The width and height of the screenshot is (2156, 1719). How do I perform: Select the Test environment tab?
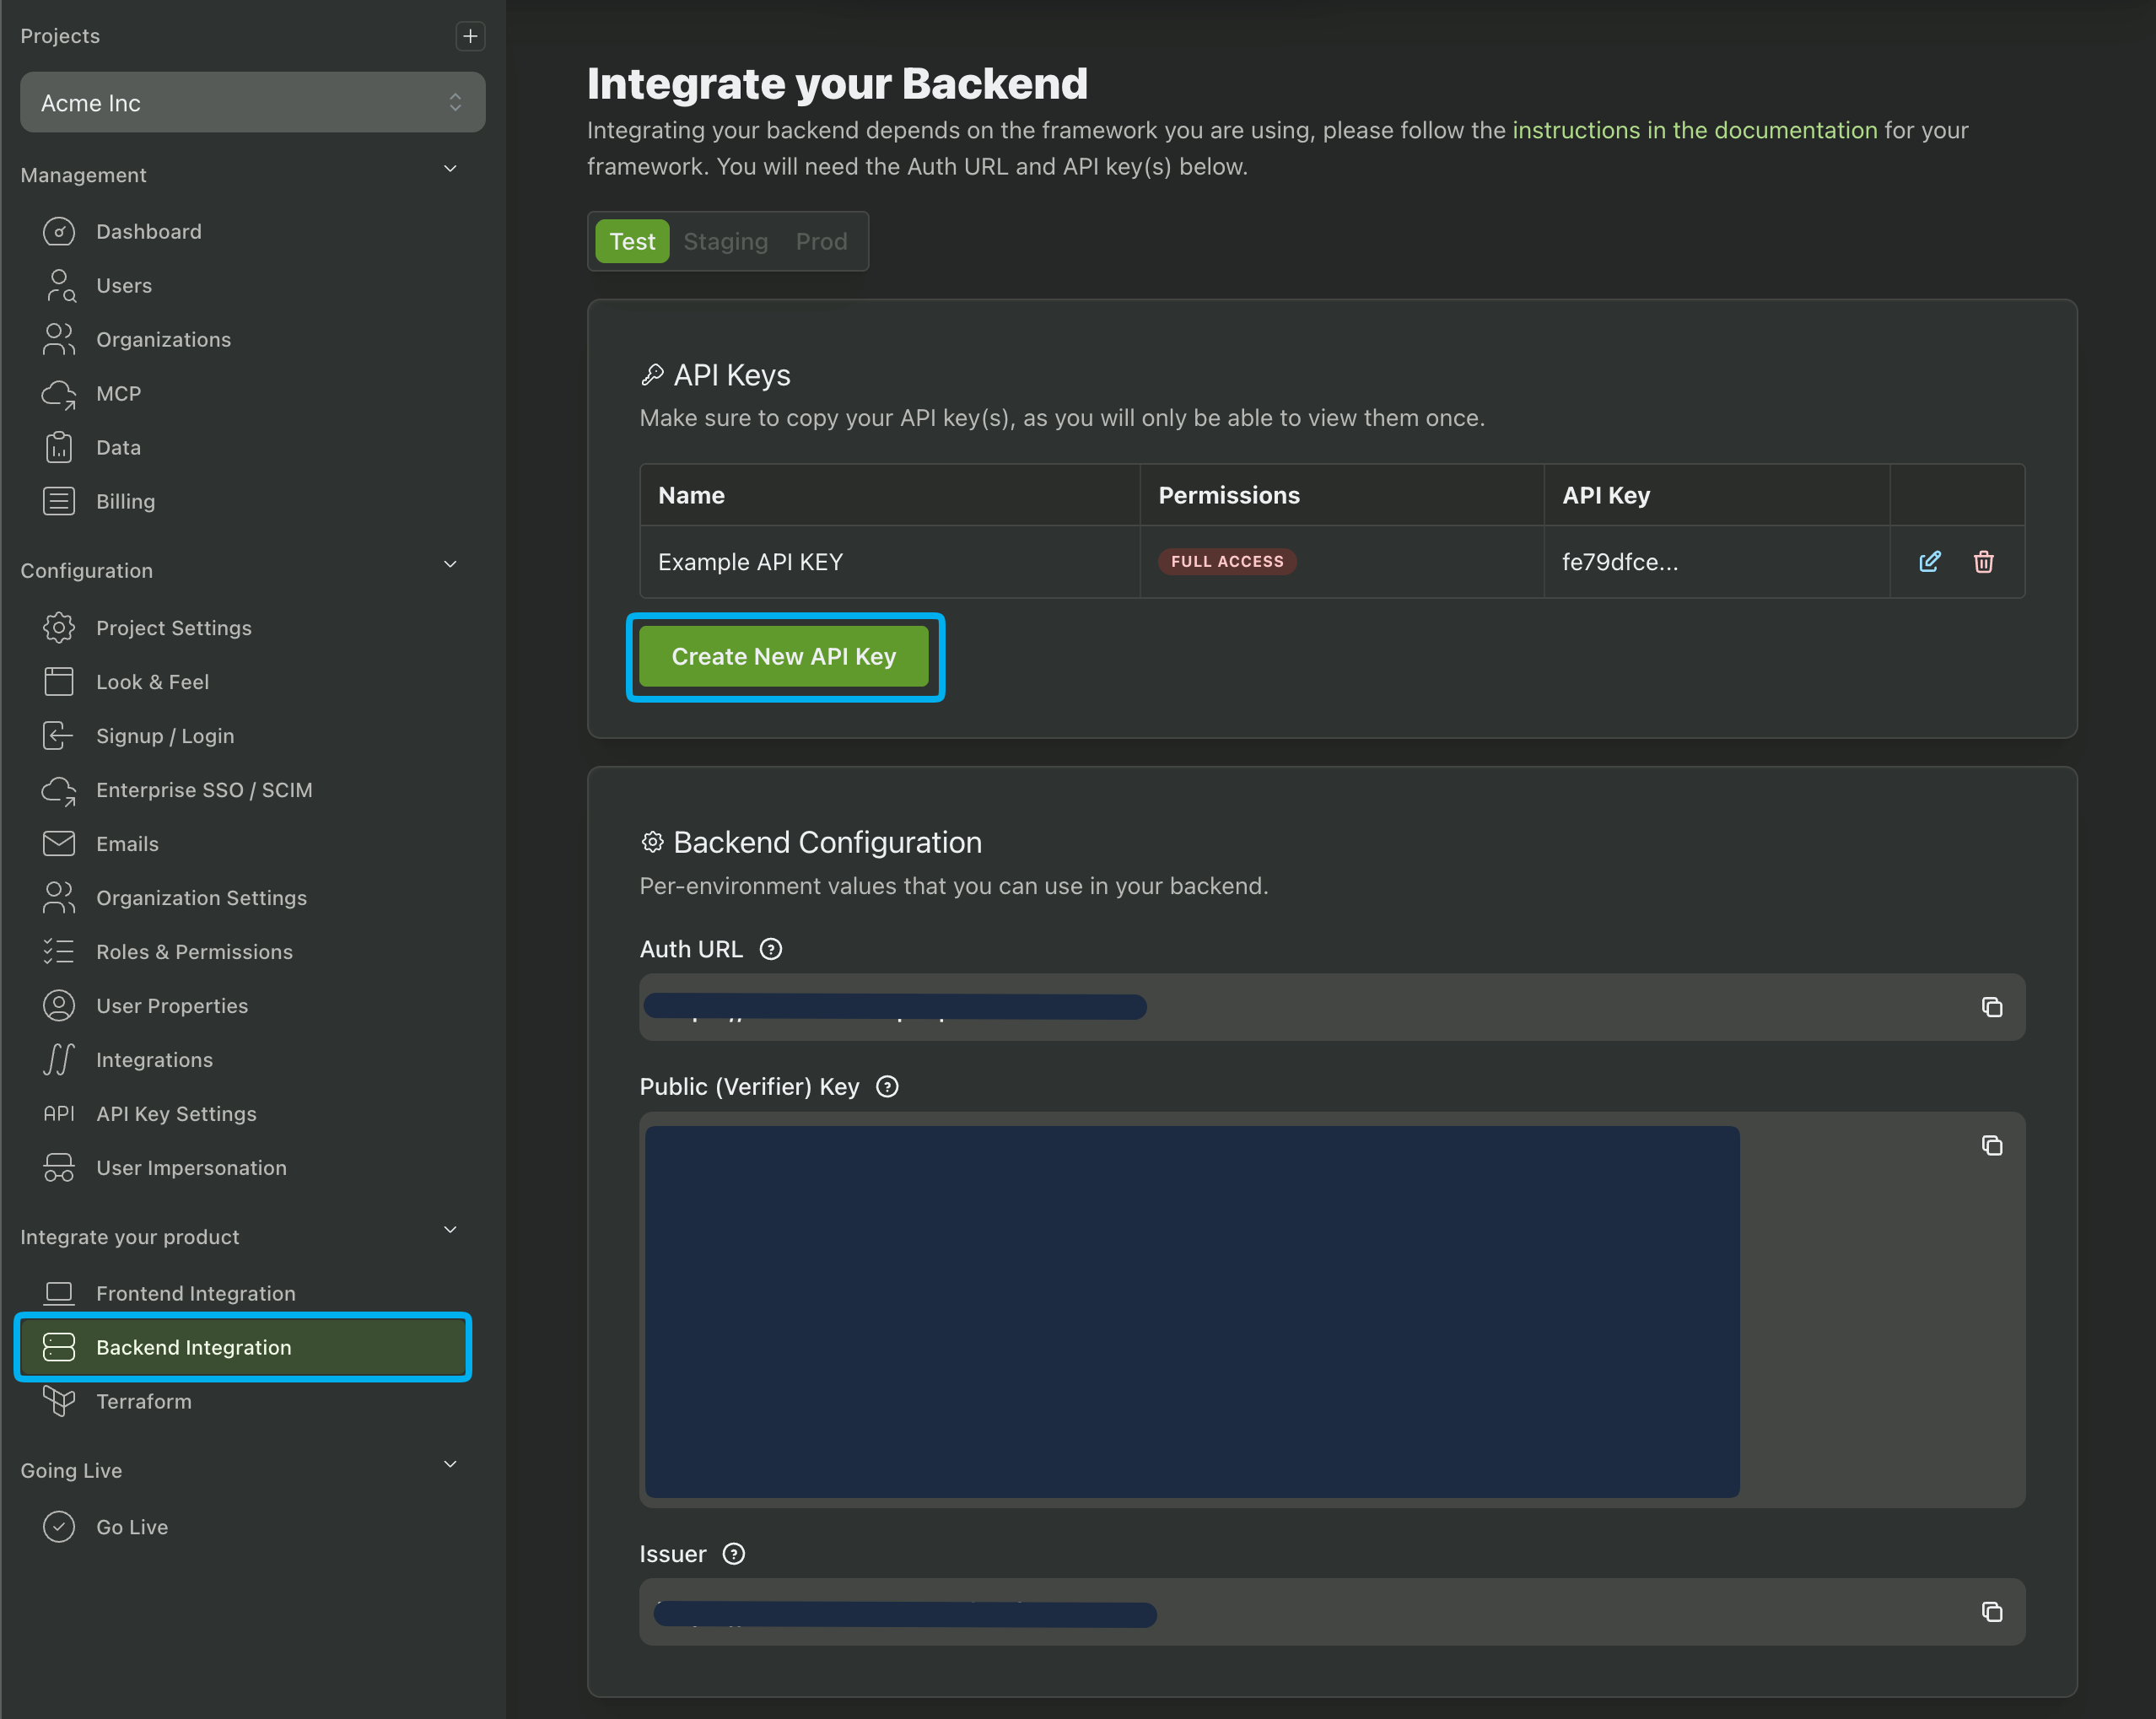coord(632,242)
